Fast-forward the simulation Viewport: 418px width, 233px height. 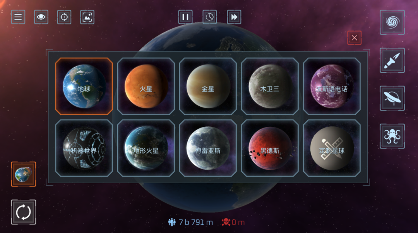coord(234,17)
